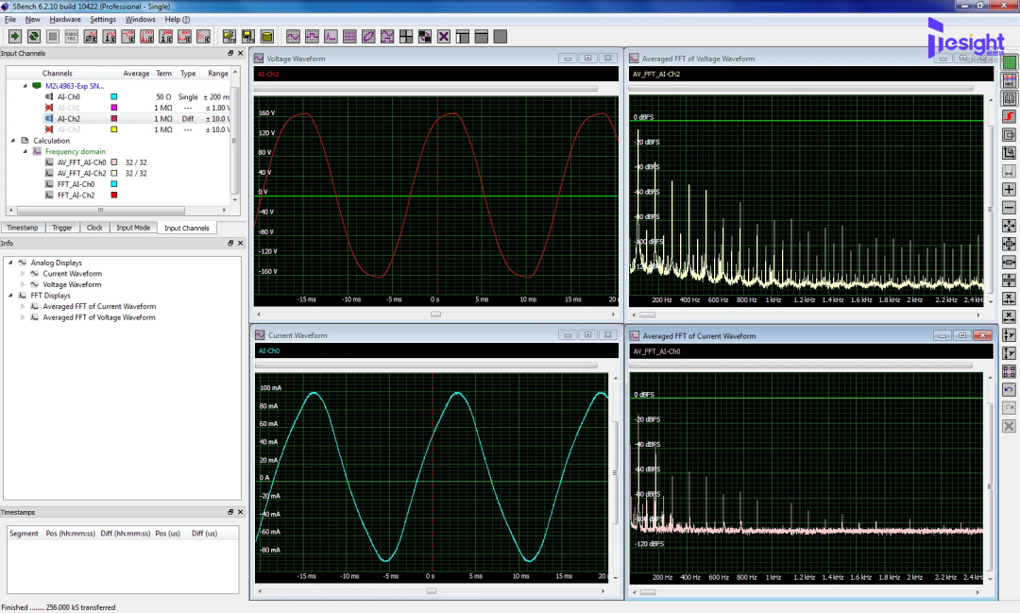
Task: Click the load file folder toolbar icon
Action: pos(229,37)
